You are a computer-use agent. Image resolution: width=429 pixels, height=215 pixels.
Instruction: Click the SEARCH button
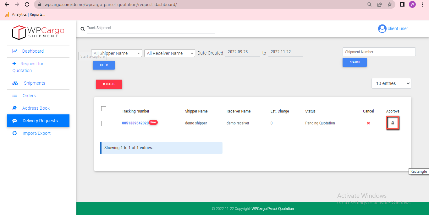click(355, 62)
